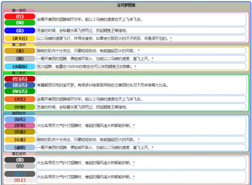Open the 《金》 version link
This screenshot has width=252, height=185.
pyautogui.click(x=20, y=51)
